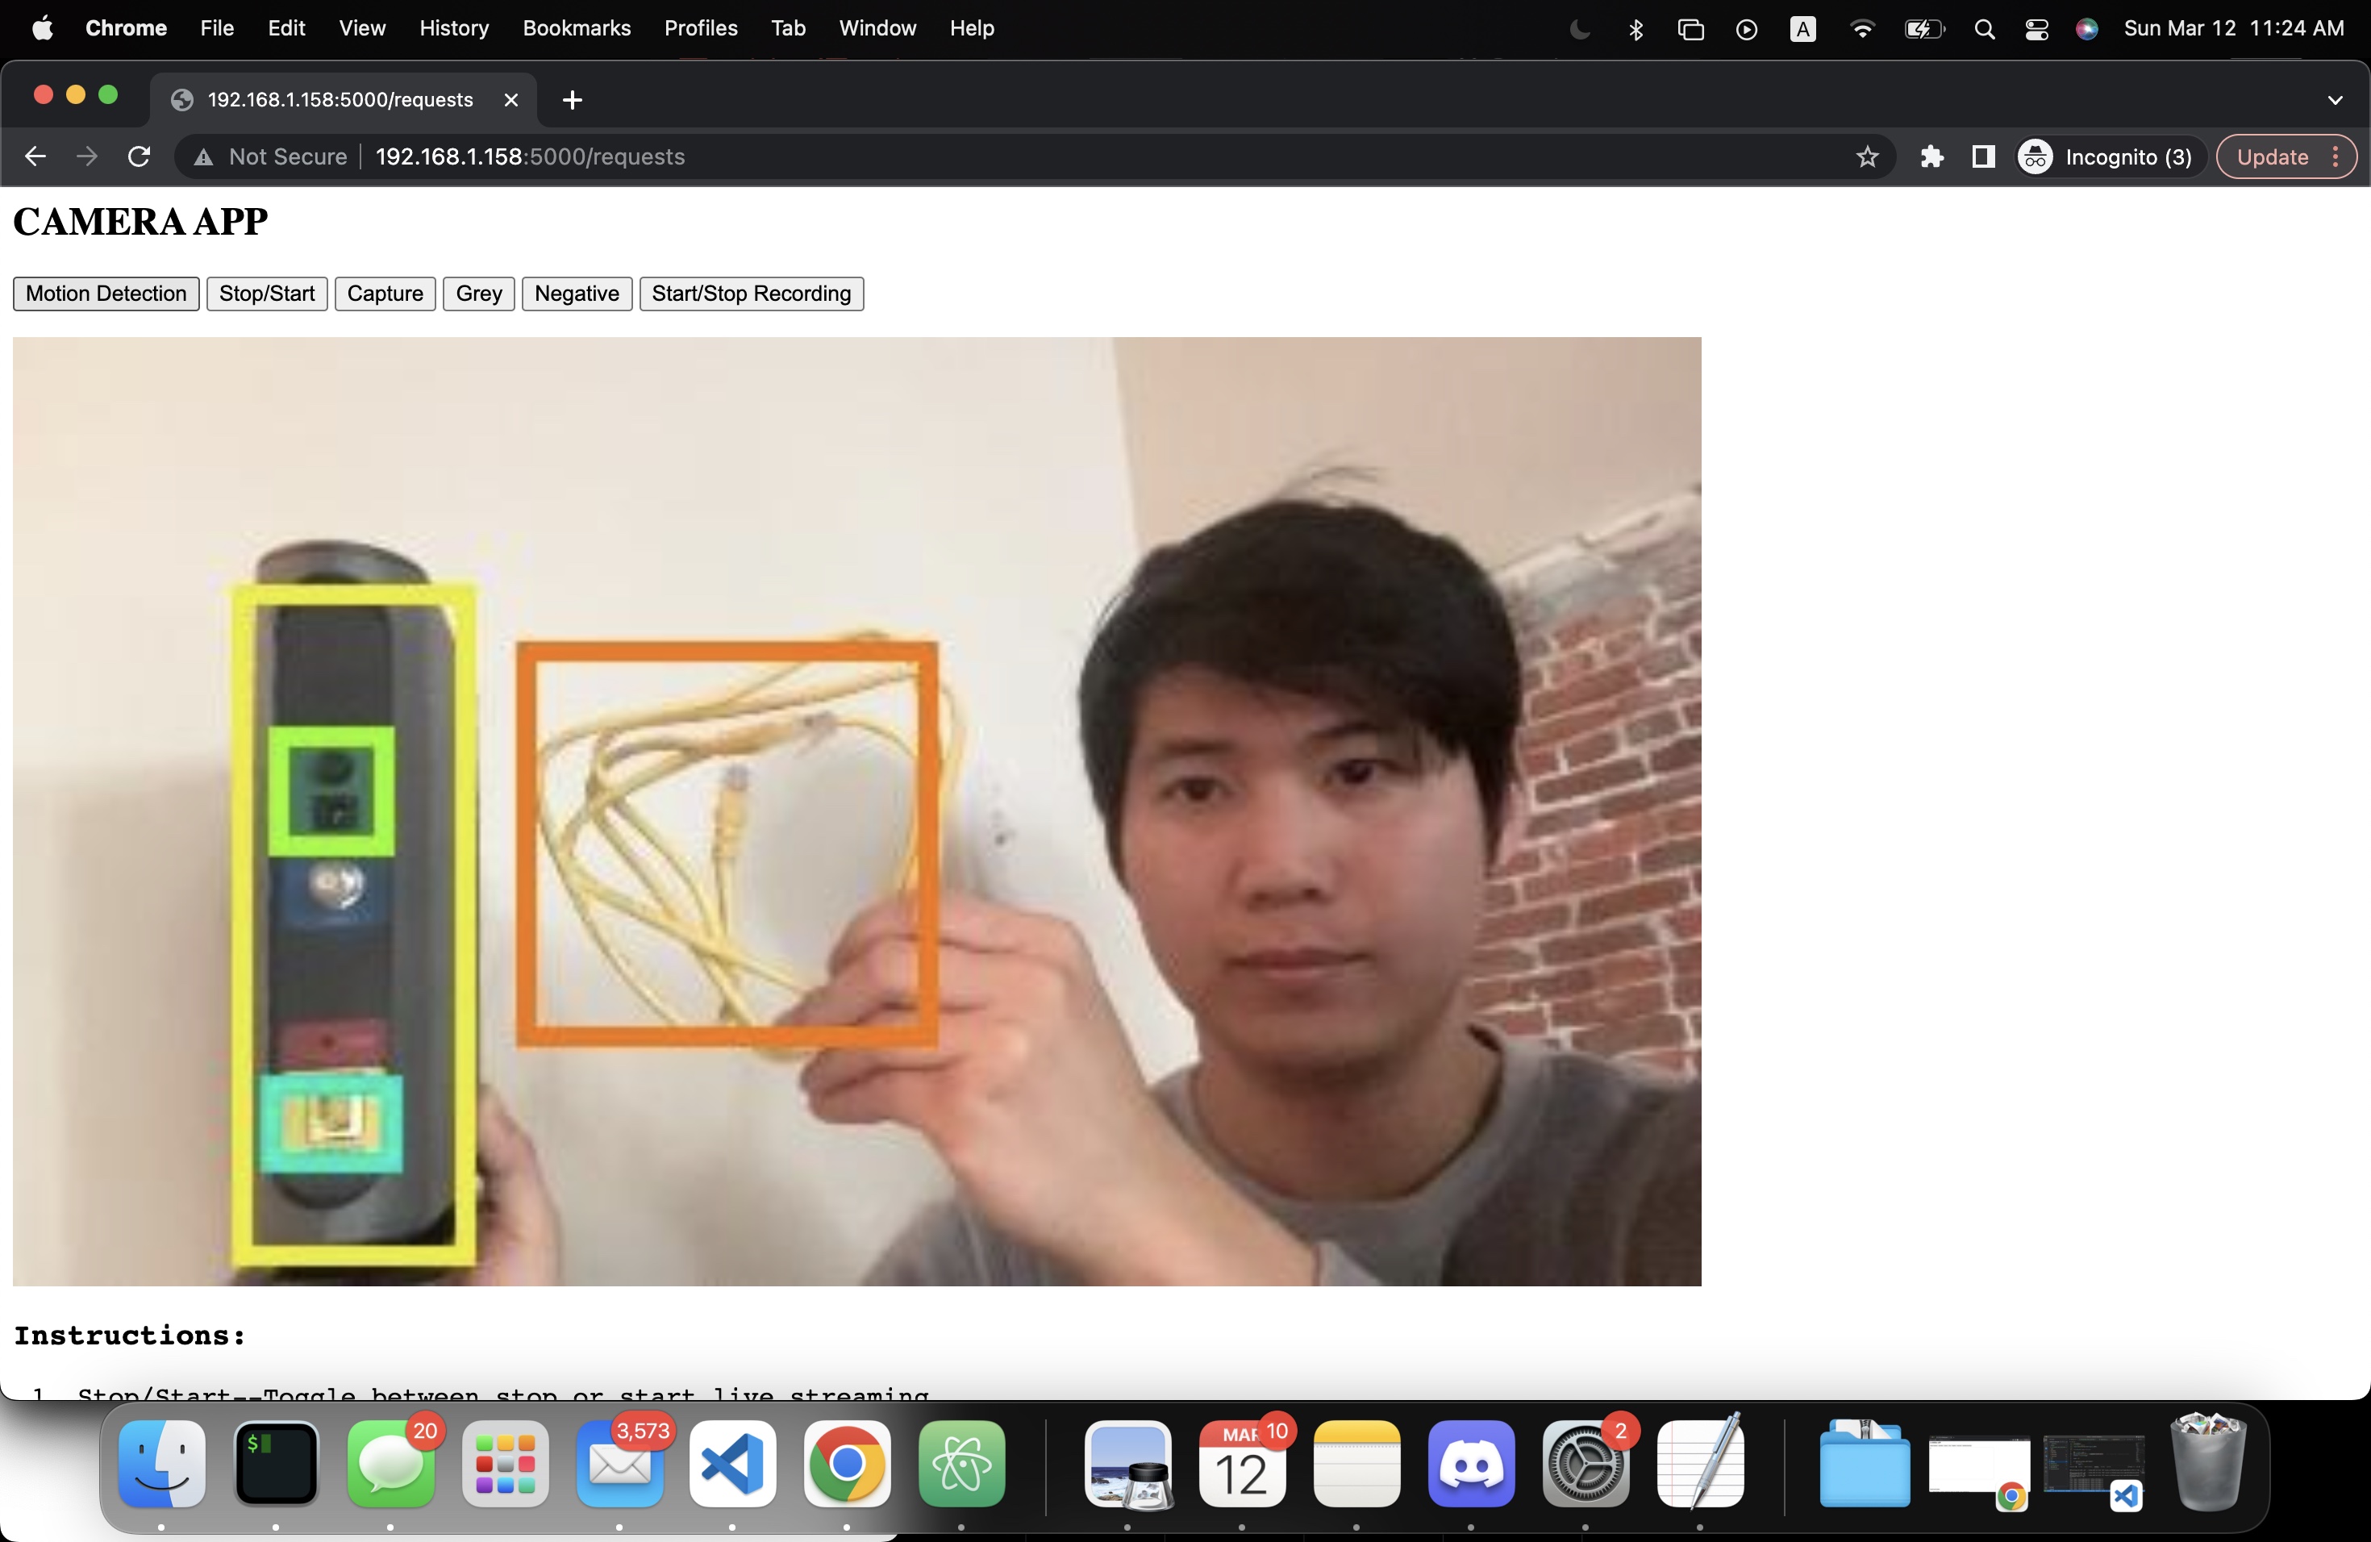Open the Chrome three-dot menu

tap(2336, 156)
